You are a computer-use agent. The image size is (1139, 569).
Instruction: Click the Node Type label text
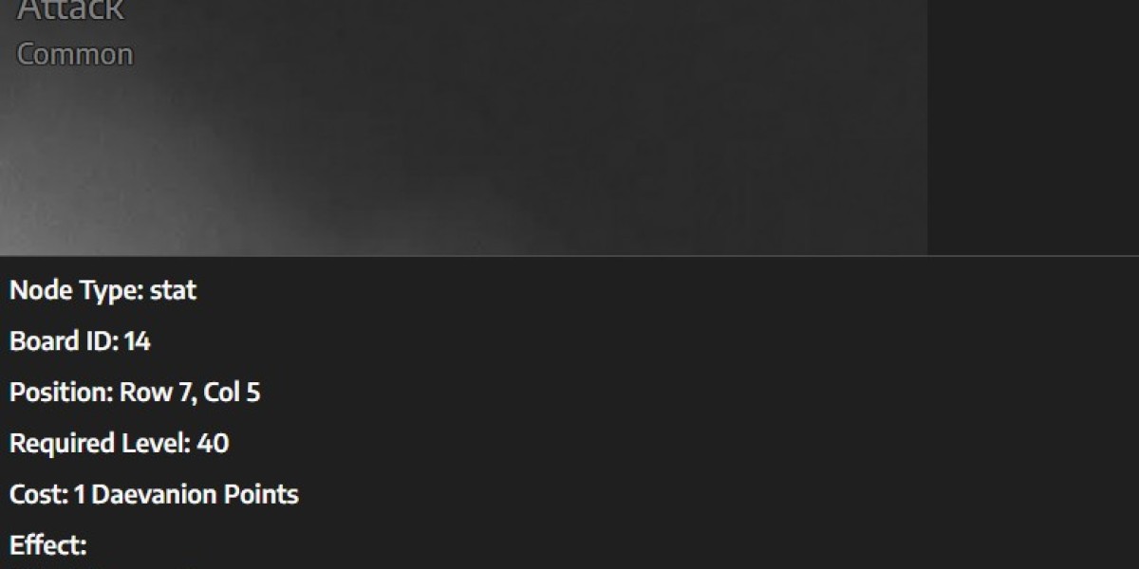(76, 290)
